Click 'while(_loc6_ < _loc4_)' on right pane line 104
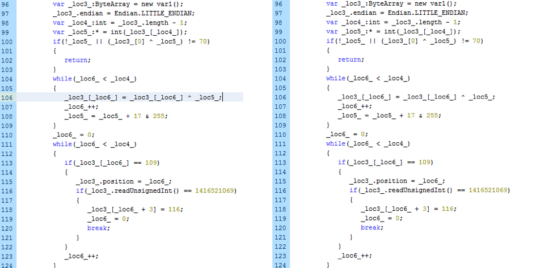The image size is (553, 268). pyautogui.click(x=368, y=78)
